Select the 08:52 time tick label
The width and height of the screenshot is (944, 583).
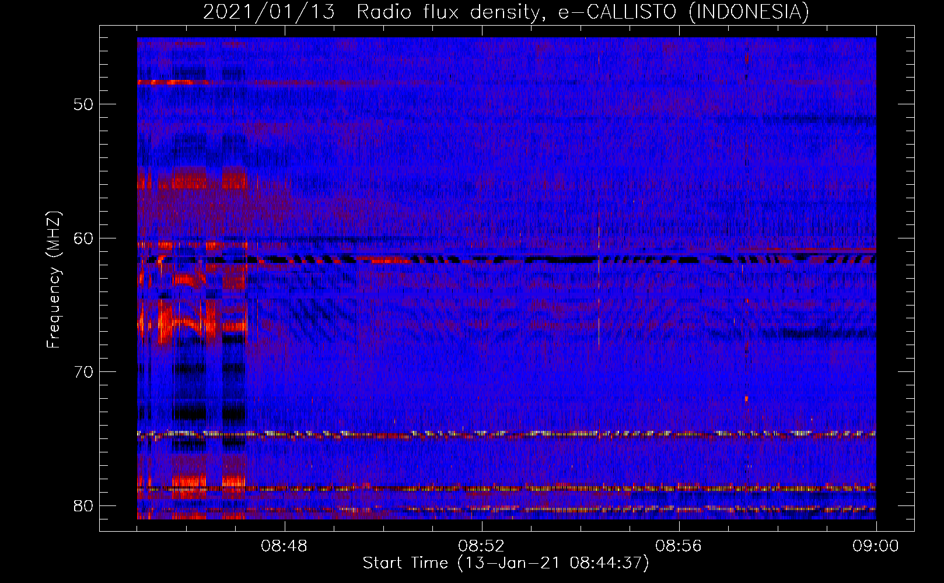pyautogui.click(x=481, y=546)
